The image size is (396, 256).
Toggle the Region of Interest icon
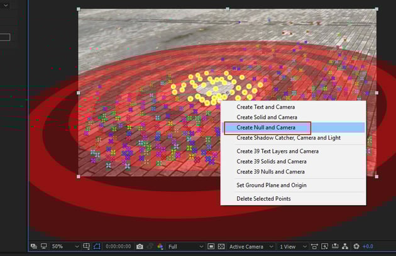pos(211,247)
